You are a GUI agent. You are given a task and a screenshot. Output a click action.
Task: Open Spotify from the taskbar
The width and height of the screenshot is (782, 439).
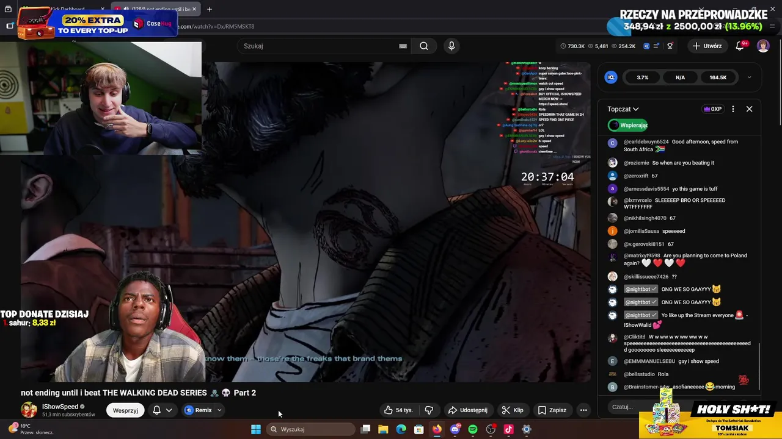click(473, 429)
